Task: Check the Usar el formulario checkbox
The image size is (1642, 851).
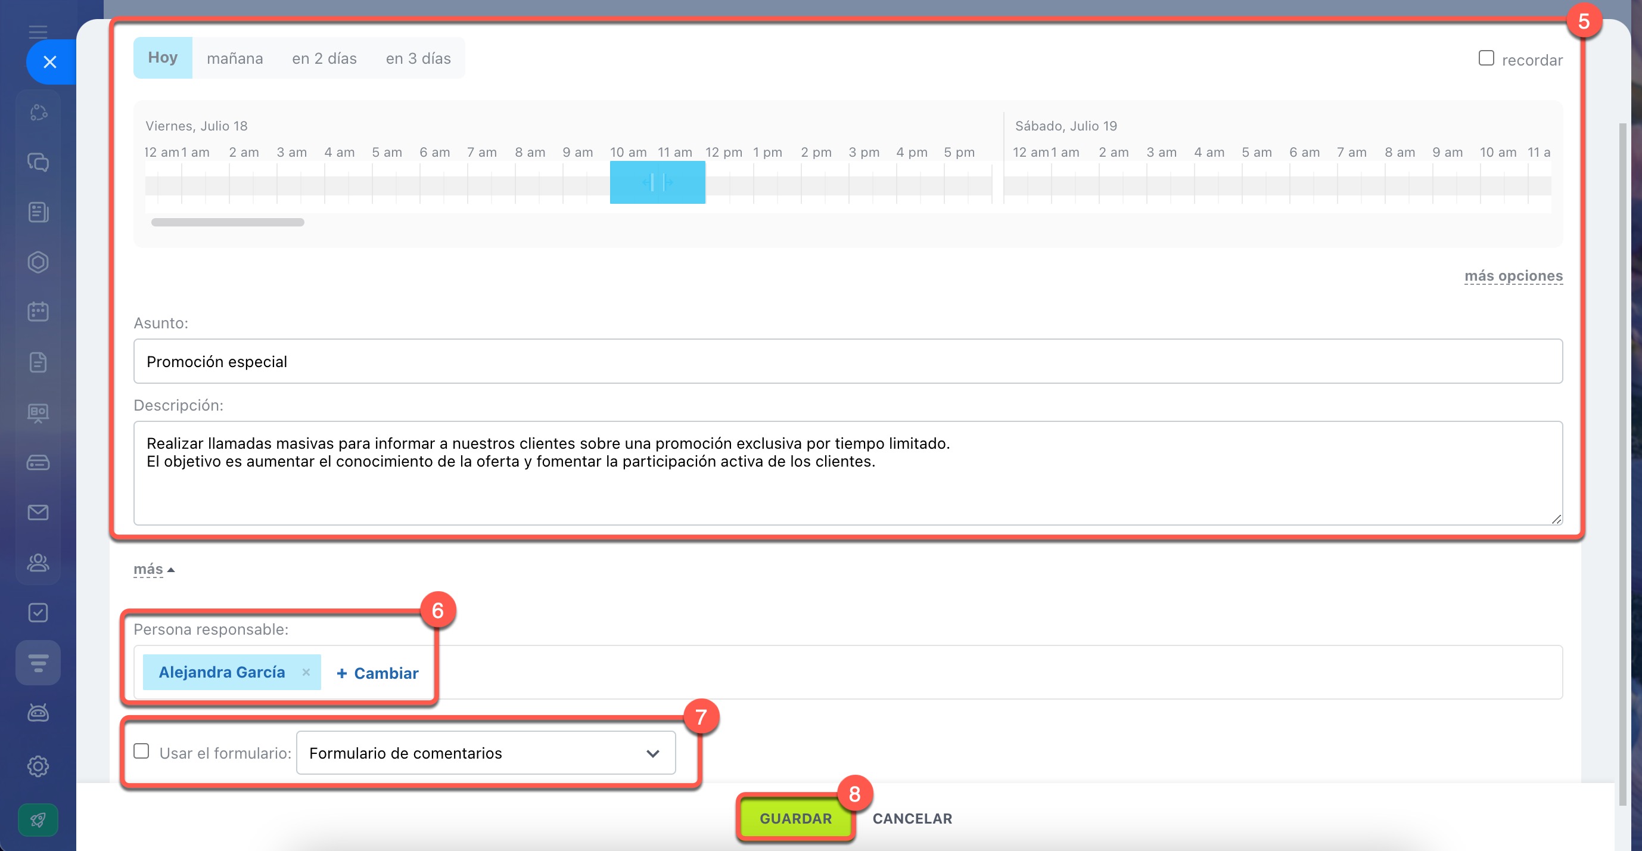Action: tap(142, 751)
